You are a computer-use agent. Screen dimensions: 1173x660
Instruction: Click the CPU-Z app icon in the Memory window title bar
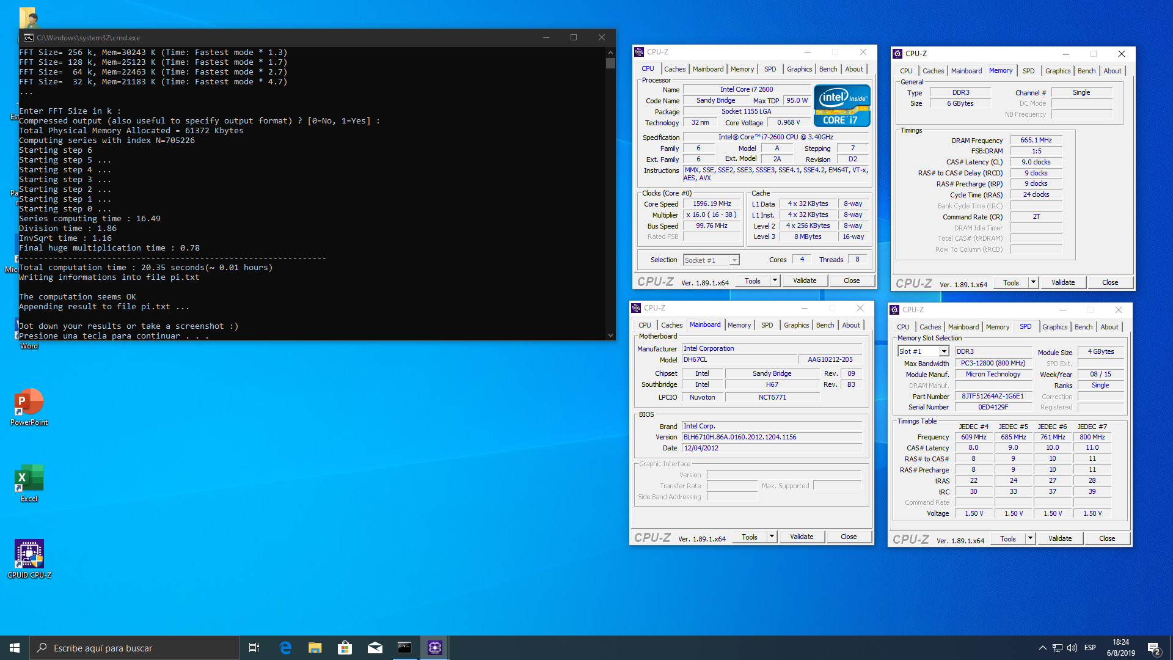point(897,54)
